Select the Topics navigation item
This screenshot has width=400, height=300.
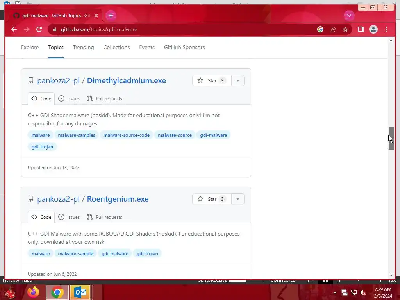pos(56,47)
